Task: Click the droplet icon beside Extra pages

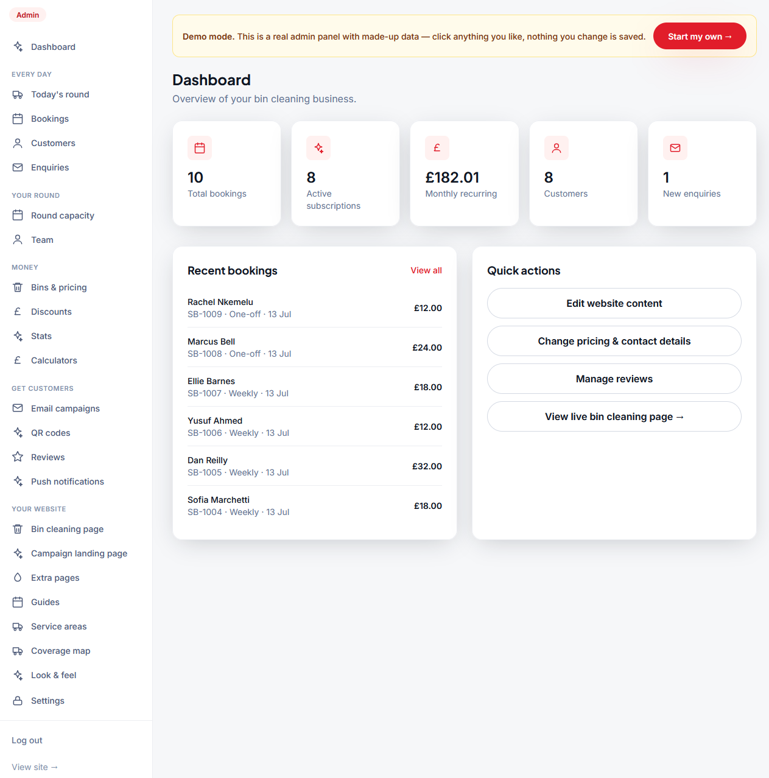Action: [18, 578]
